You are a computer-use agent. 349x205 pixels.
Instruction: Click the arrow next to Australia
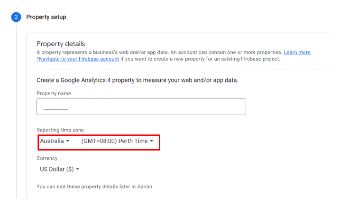click(68, 141)
